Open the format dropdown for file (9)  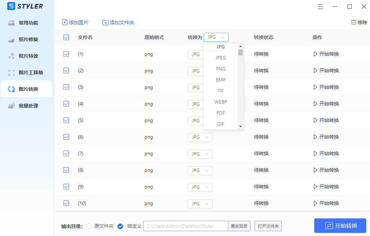200,187
